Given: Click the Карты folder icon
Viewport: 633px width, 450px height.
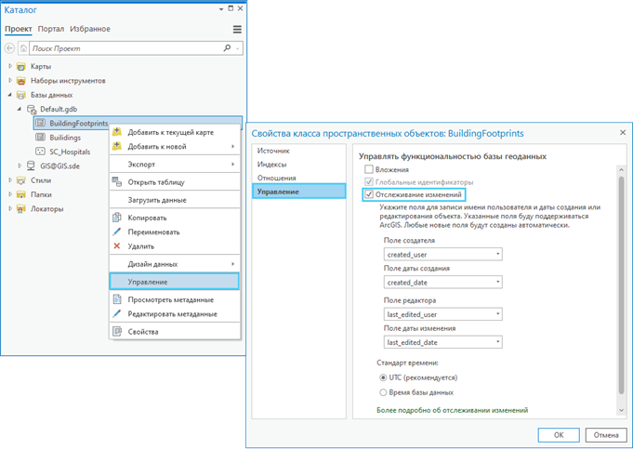Looking at the screenshot, I should click(21, 67).
